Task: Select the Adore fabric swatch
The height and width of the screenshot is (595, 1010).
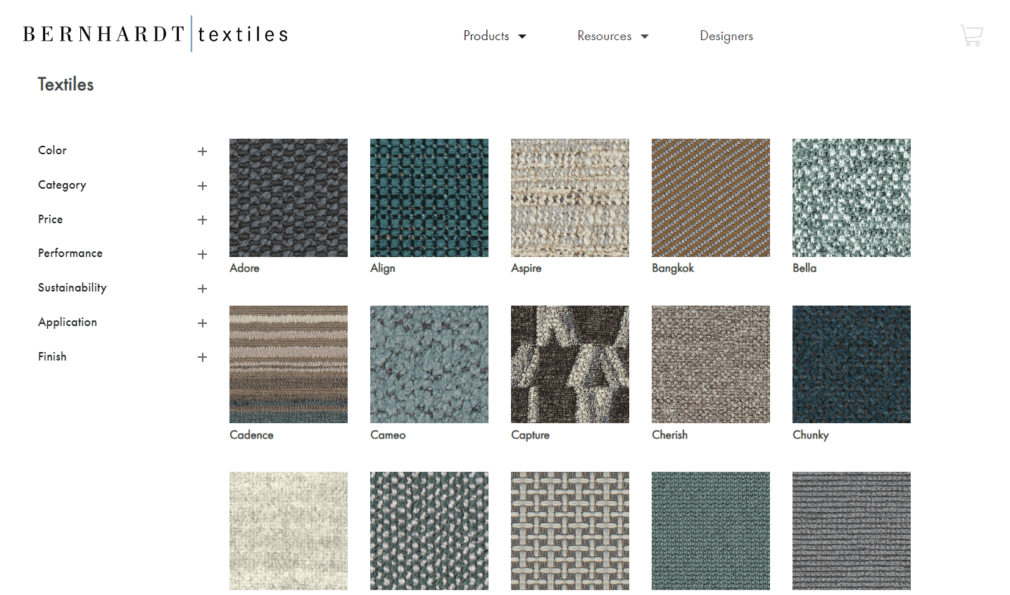Action: coord(289,197)
